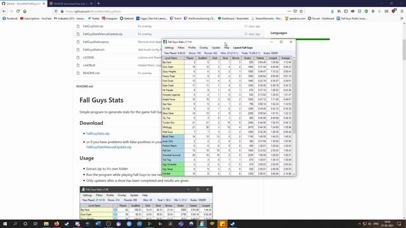Reload the browser page

coord(18,11)
